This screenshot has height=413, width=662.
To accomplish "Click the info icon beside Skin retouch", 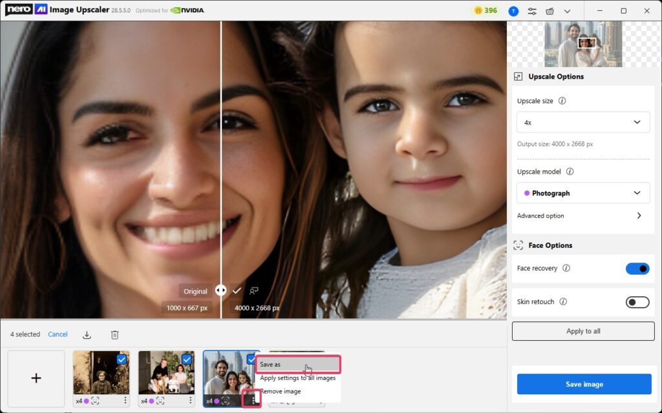I will pos(563,302).
